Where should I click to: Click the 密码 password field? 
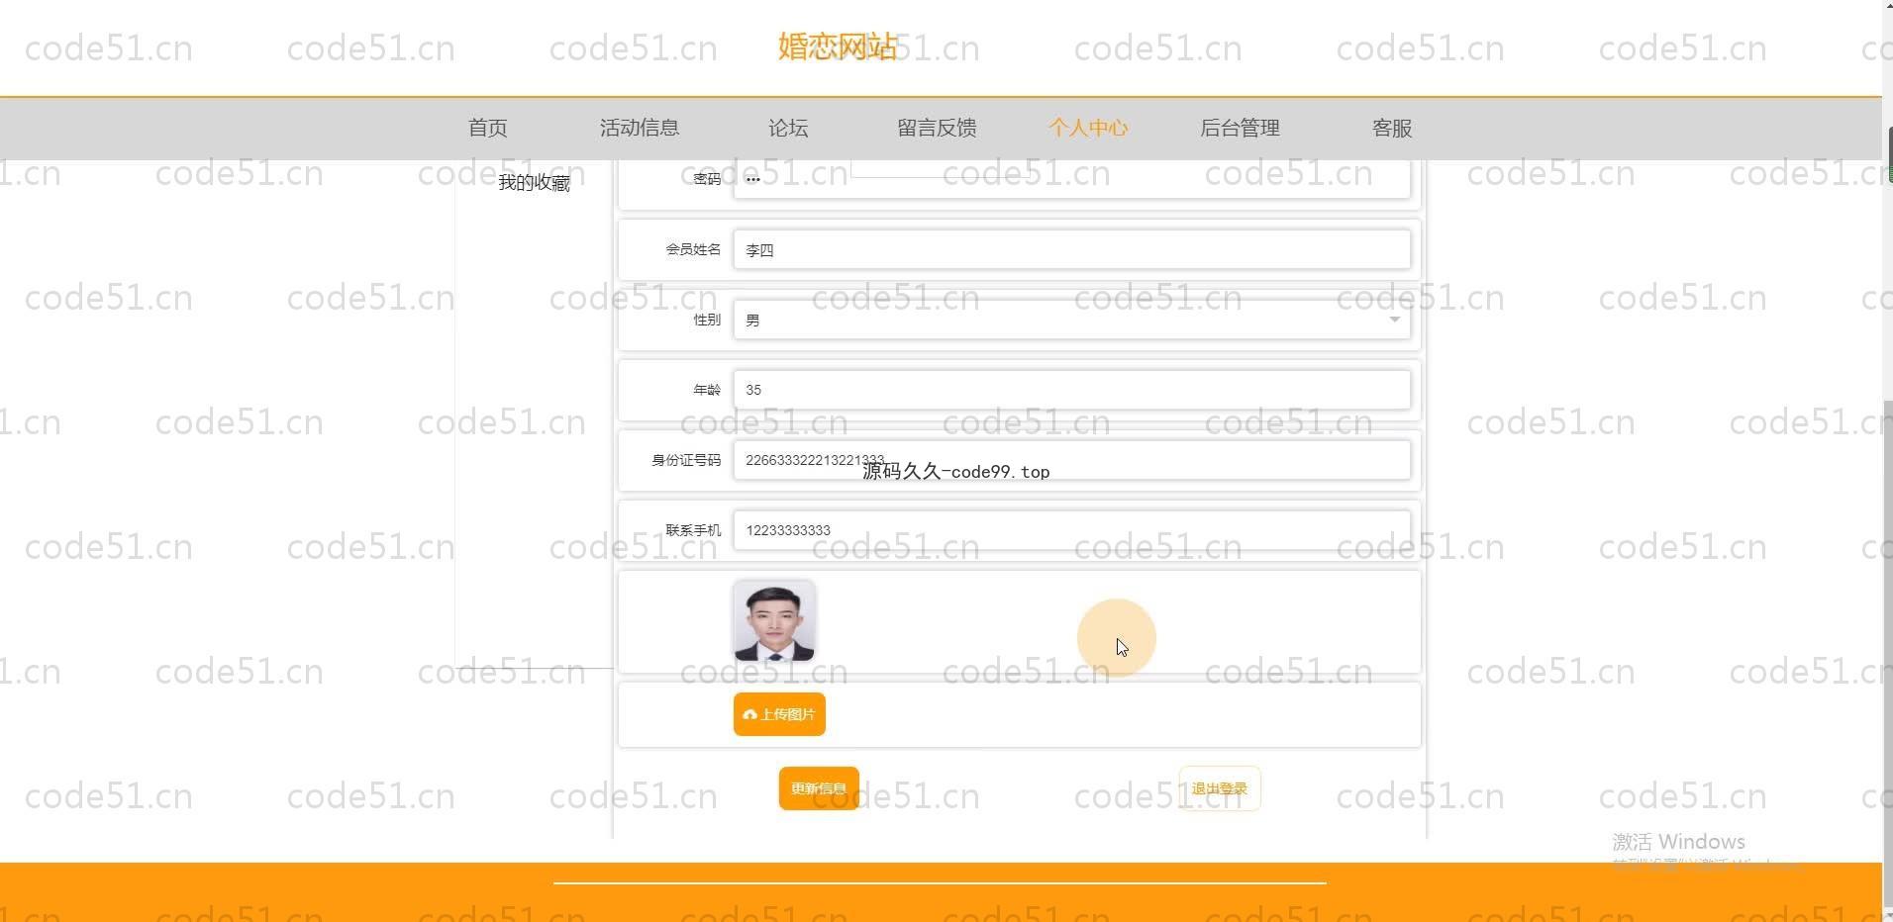coord(1072,179)
